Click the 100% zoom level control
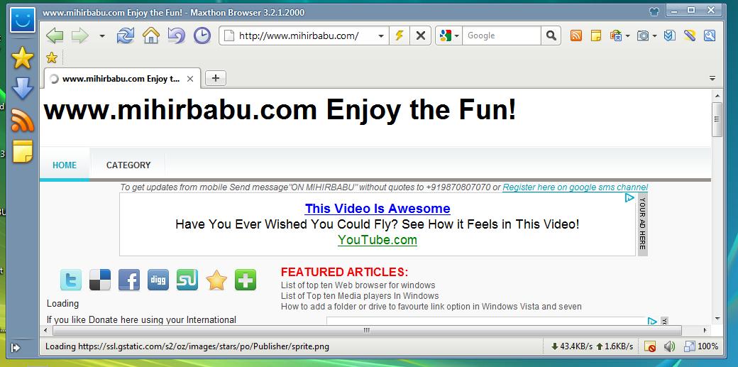 coord(701,346)
